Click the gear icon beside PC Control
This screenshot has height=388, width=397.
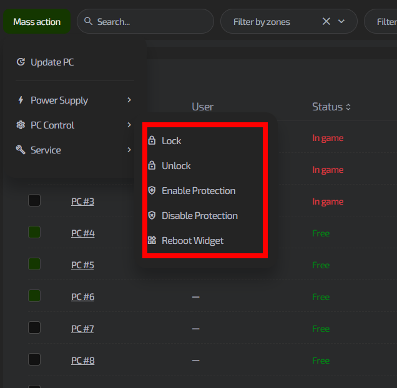[21, 125]
